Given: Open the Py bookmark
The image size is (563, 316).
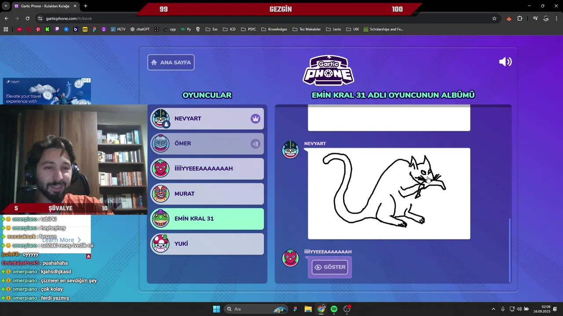Looking at the screenshot, I should pos(186,29).
